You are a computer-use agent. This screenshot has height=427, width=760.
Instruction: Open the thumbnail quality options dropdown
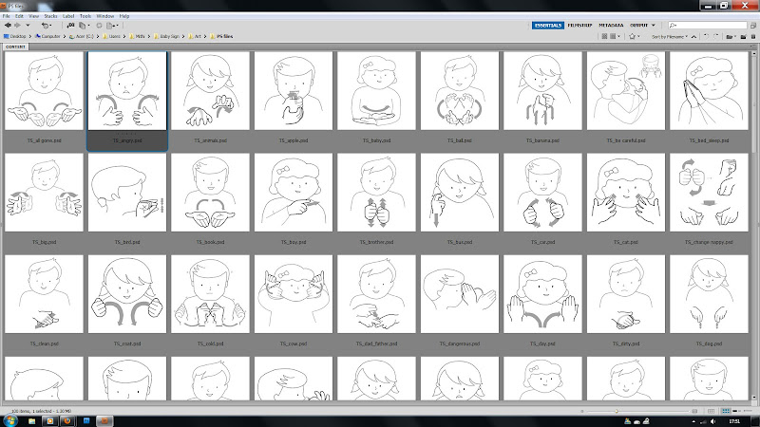[615, 36]
